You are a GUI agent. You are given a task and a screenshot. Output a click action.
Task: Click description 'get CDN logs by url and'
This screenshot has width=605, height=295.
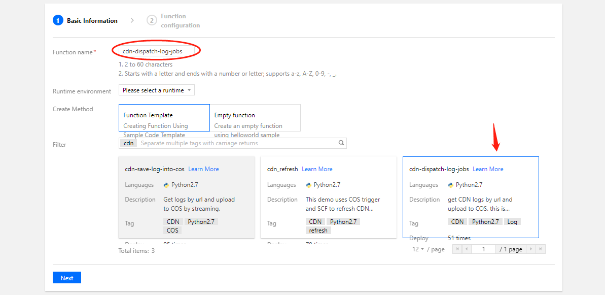tap(480, 200)
